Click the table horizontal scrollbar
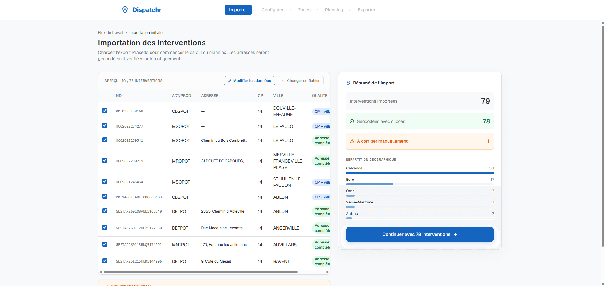The height and width of the screenshot is (286, 605). 201,272
